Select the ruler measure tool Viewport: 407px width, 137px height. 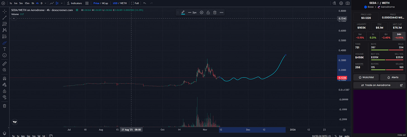click(x=4, y=63)
